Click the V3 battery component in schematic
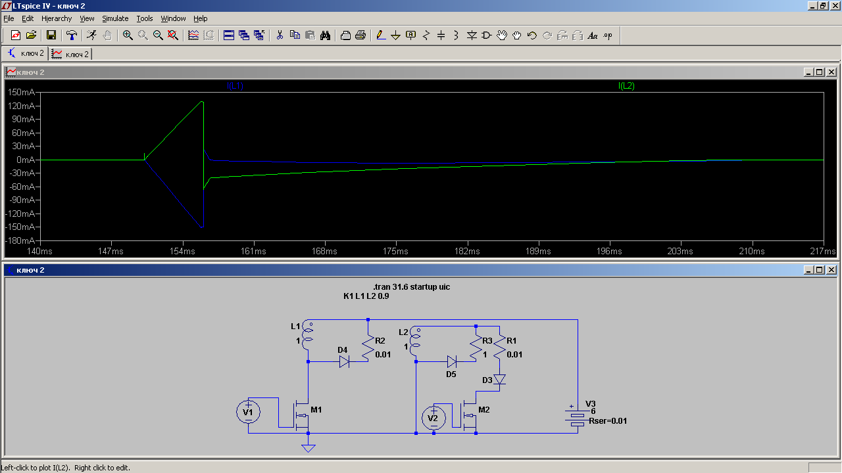Viewport: 842px width, 473px height. click(577, 418)
